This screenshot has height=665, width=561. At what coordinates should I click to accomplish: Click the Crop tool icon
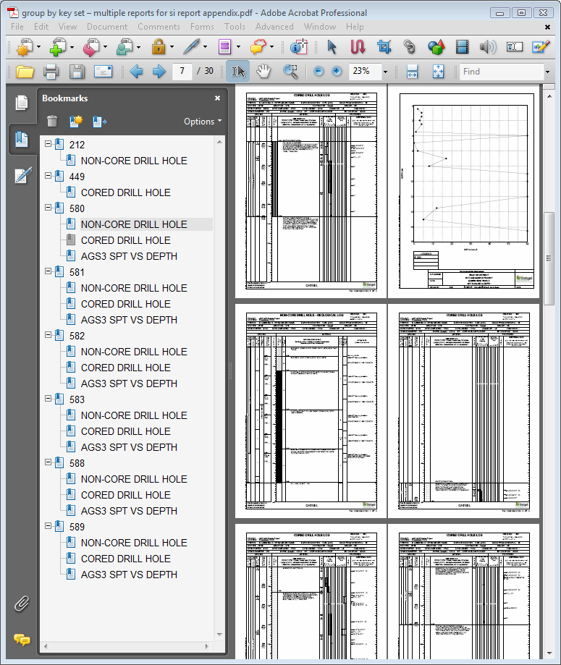tap(384, 48)
